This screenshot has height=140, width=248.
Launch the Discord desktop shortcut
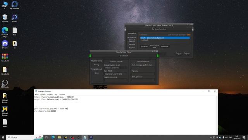pyautogui.click(x=5, y=44)
